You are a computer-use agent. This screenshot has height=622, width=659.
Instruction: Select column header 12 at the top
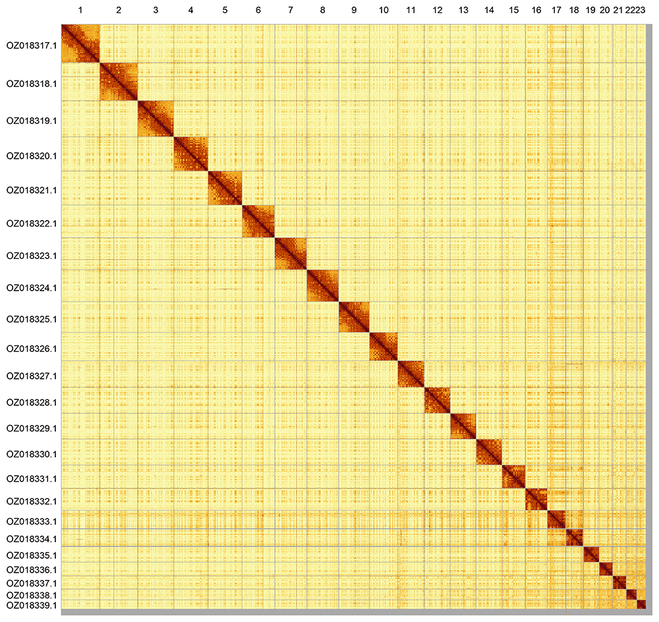click(438, 10)
